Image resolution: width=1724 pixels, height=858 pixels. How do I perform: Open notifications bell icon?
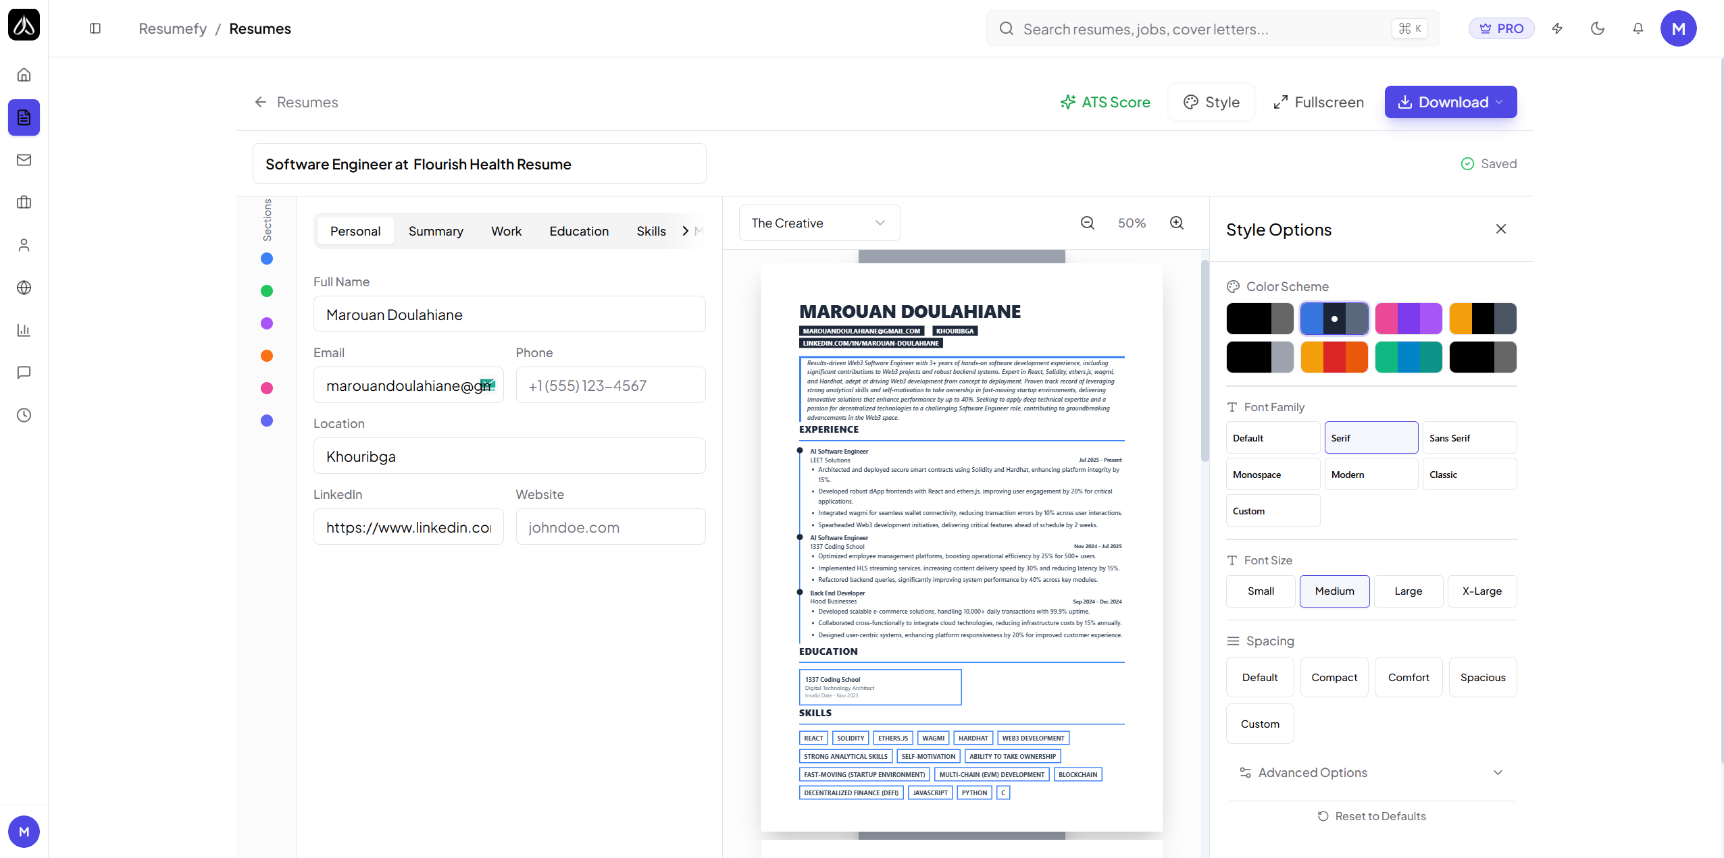pyautogui.click(x=1638, y=28)
